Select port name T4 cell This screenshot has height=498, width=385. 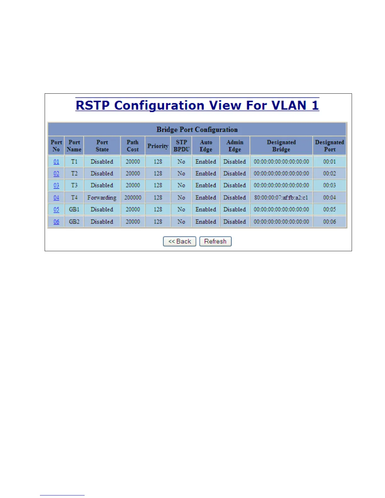[74, 198]
